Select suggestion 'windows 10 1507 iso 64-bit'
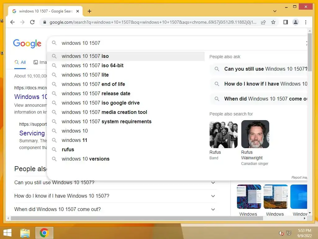 tap(126, 65)
